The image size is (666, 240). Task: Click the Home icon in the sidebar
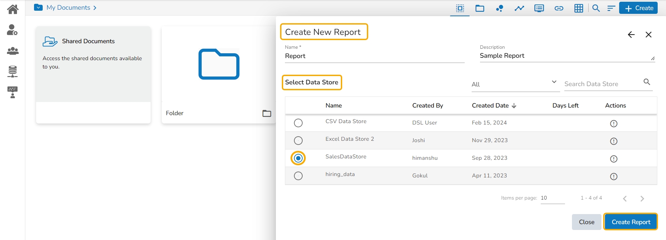12,9
